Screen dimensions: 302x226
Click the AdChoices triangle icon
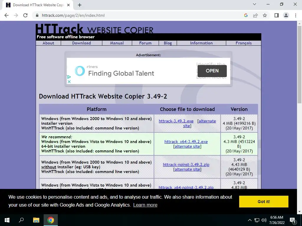point(69,77)
